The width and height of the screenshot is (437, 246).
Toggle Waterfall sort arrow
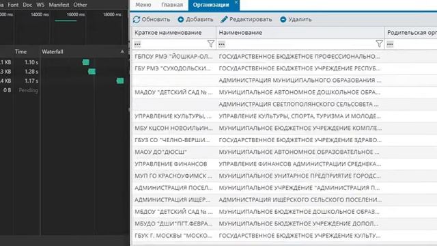point(122,51)
